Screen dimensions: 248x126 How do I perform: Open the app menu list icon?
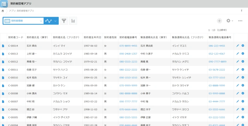(x=4, y=4)
